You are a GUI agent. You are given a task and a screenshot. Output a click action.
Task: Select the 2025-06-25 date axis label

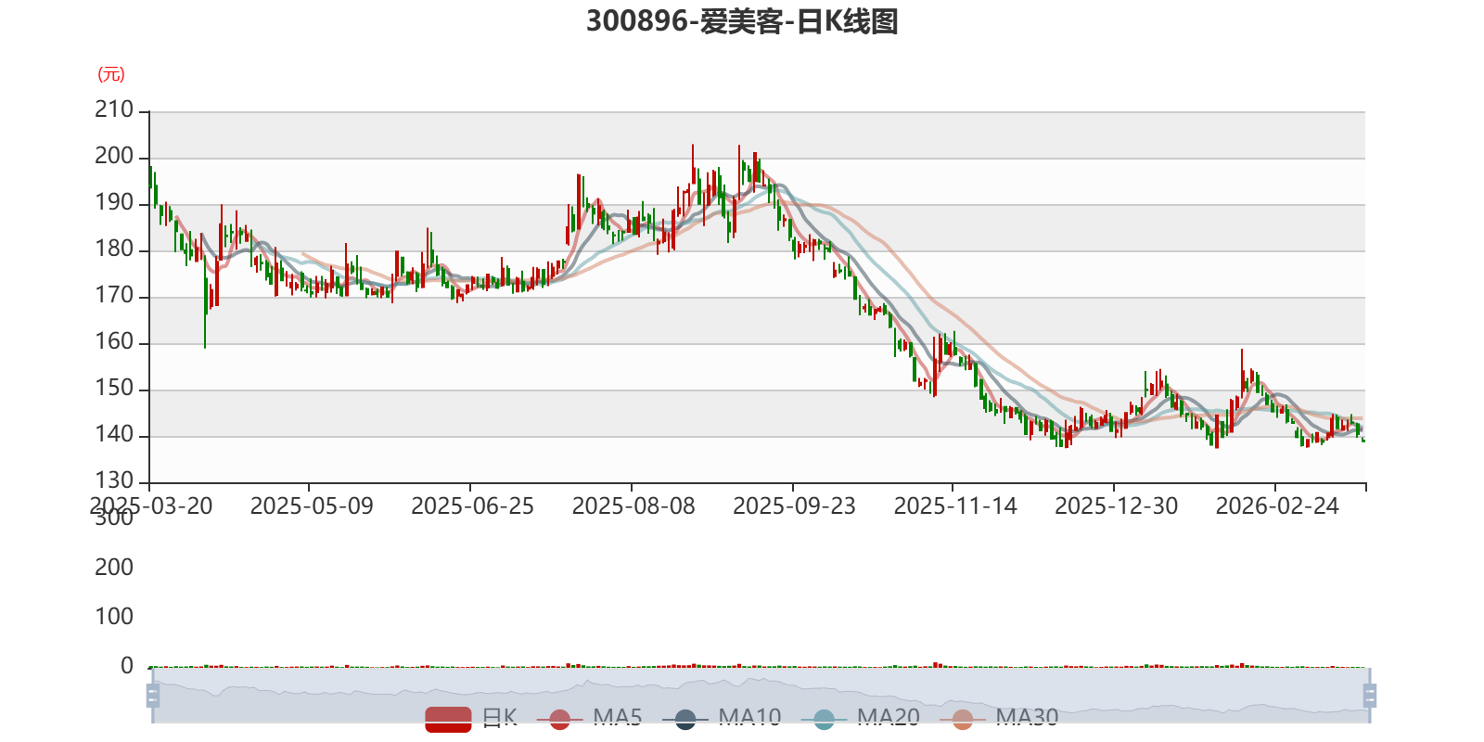[473, 506]
